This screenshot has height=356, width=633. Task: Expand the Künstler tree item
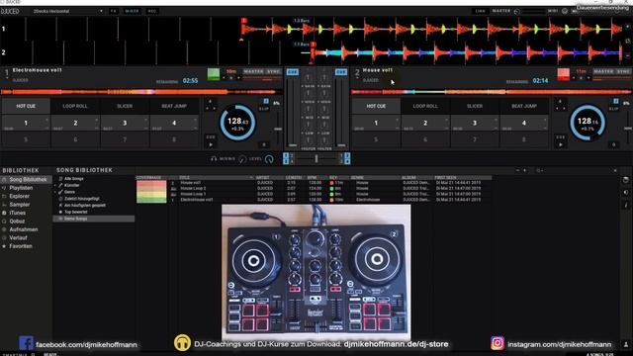click(x=56, y=185)
